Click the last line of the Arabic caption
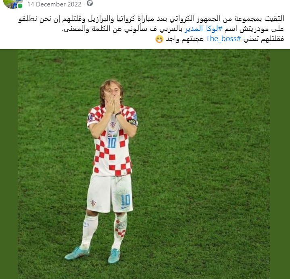The height and width of the screenshot is (279, 290). pyautogui.click(x=219, y=39)
